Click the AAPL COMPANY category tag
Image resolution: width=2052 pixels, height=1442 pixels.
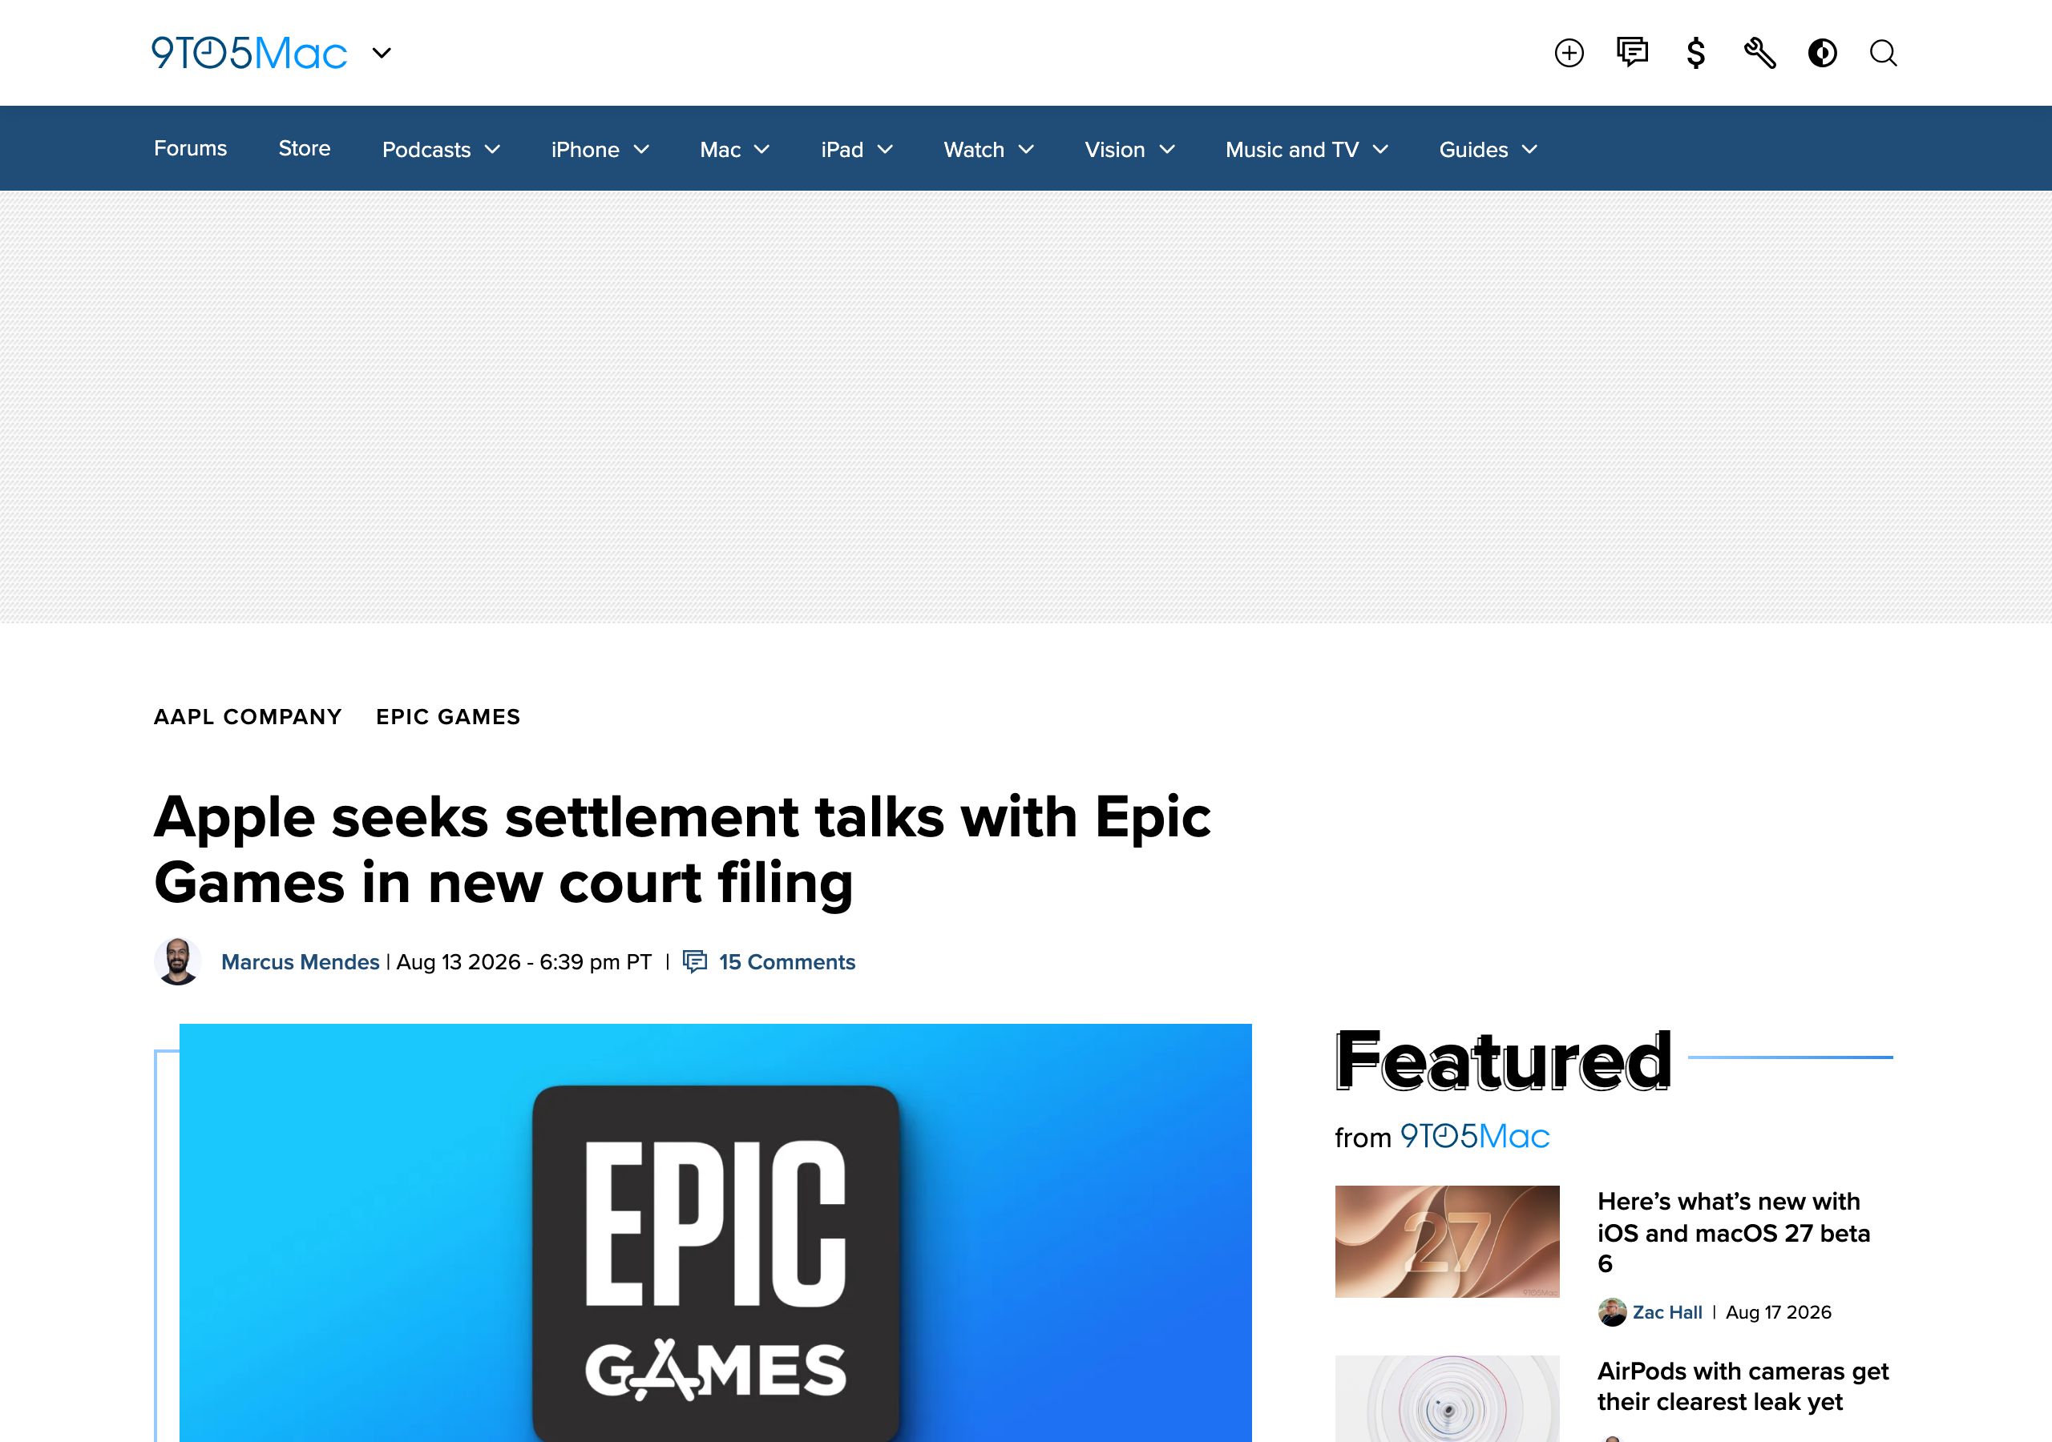coord(248,716)
